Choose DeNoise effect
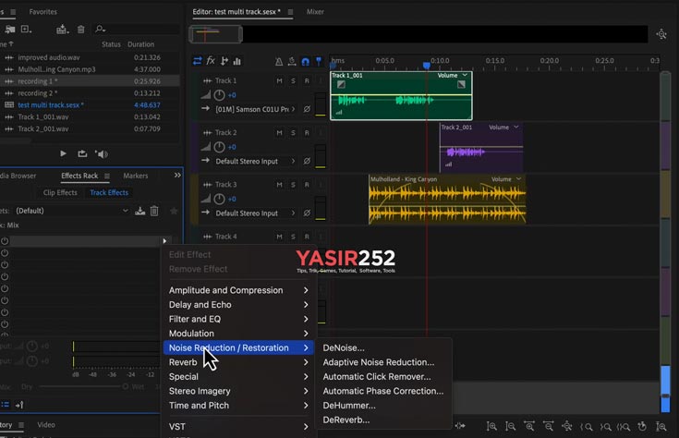This screenshot has width=679, height=438. (344, 347)
